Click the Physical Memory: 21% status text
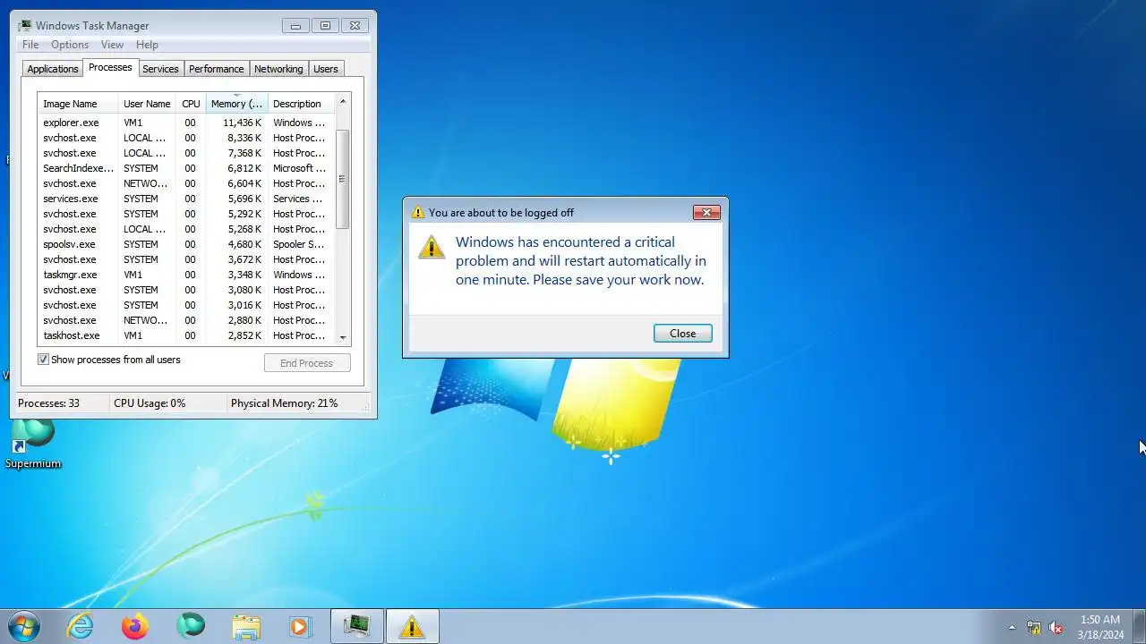This screenshot has width=1146, height=644. click(285, 403)
